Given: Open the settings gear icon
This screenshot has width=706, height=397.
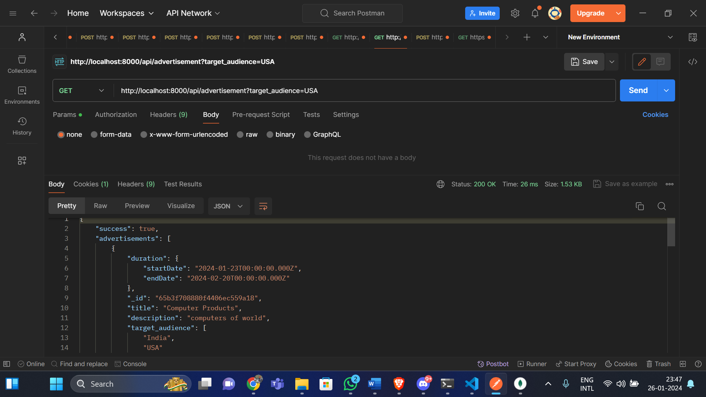Looking at the screenshot, I should tap(515, 13).
